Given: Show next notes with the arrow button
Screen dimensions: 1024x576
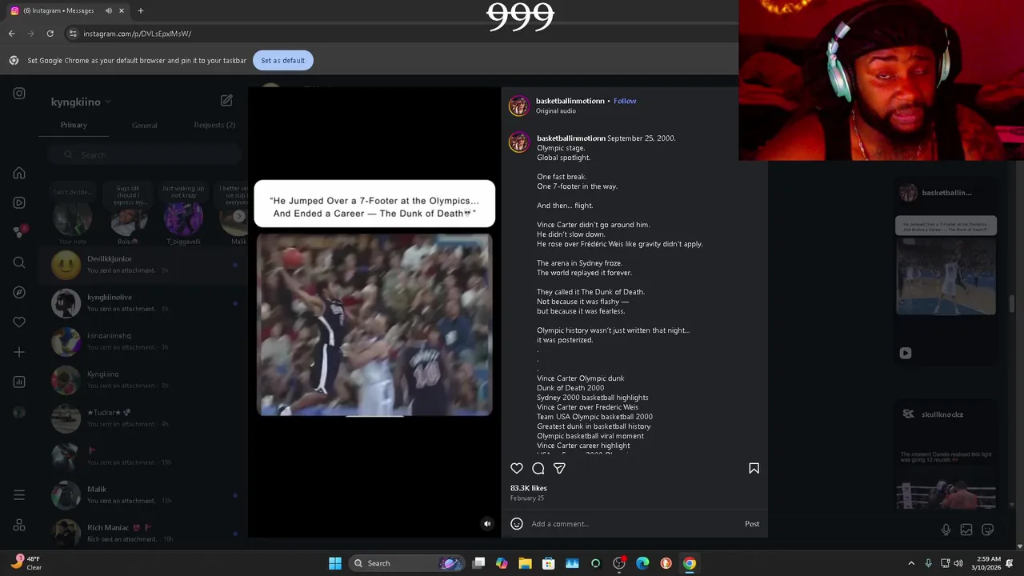Looking at the screenshot, I should click(238, 216).
